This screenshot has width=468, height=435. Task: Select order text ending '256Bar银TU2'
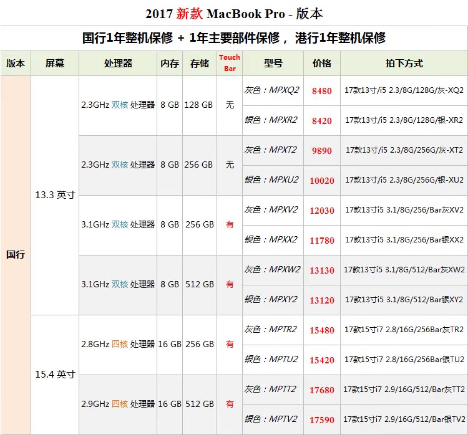(x=404, y=359)
